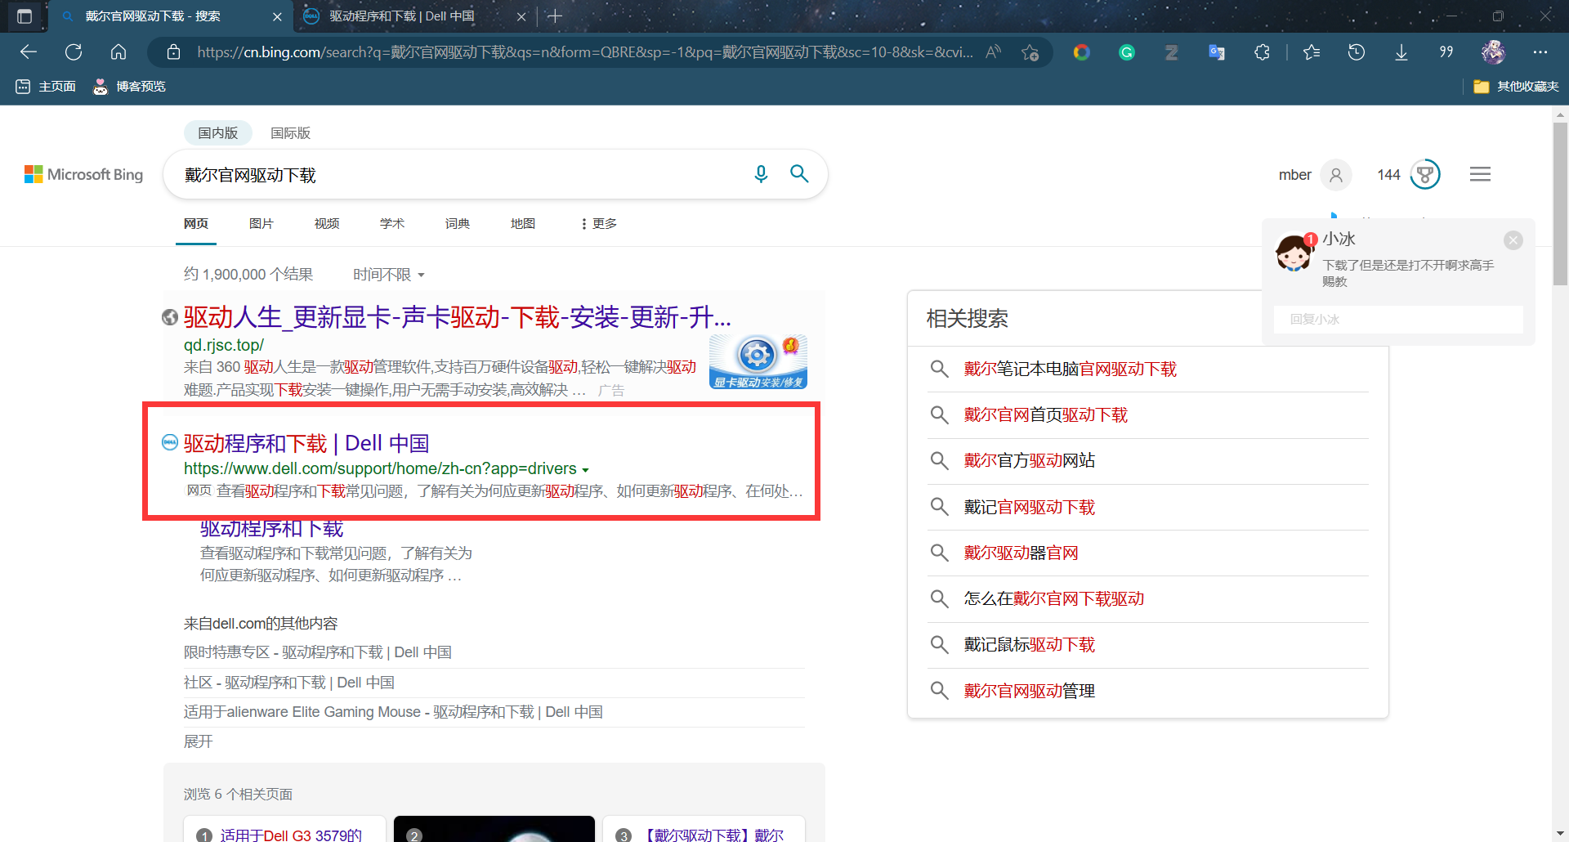Open the browser home page icon
The height and width of the screenshot is (842, 1569).
[x=118, y=52]
